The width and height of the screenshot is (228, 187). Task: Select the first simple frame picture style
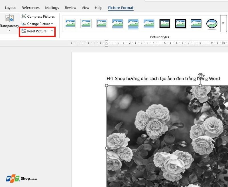(x=70, y=24)
